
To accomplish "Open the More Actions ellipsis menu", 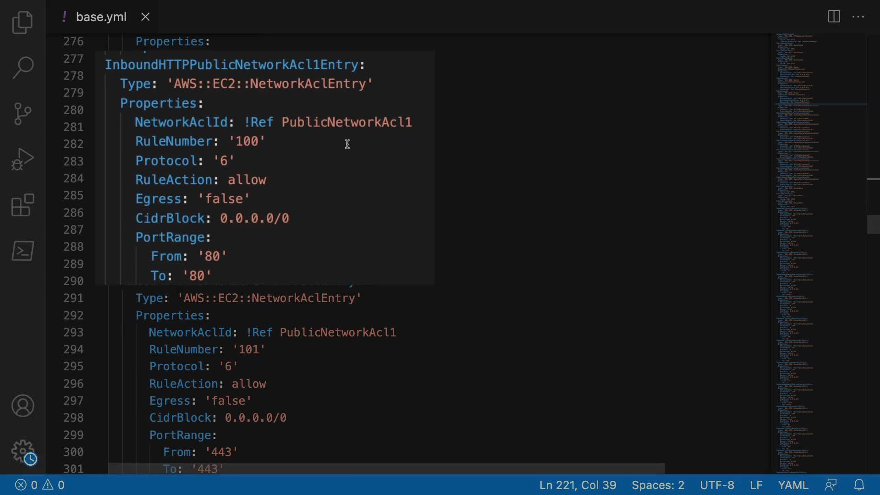I will coord(858,17).
